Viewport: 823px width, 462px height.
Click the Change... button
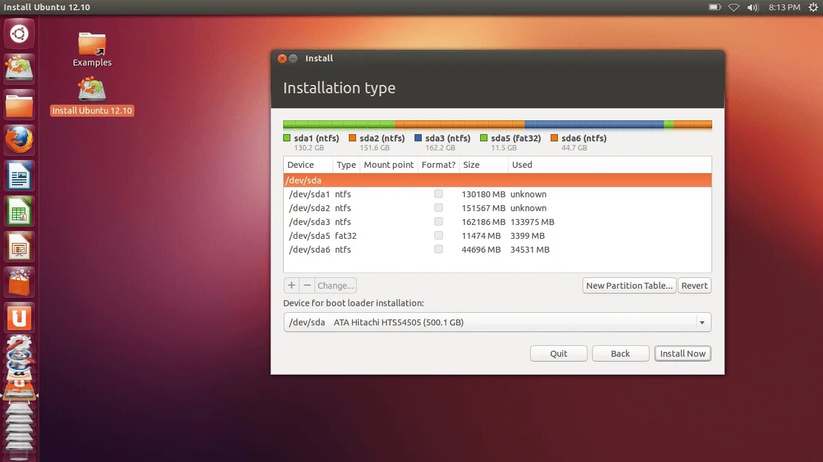[x=336, y=285]
